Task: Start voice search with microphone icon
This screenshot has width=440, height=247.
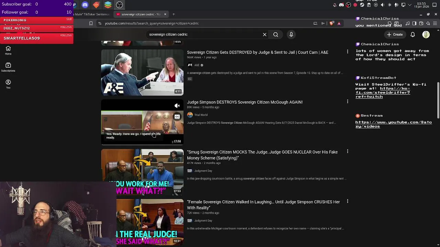Action: (x=291, y=35)
